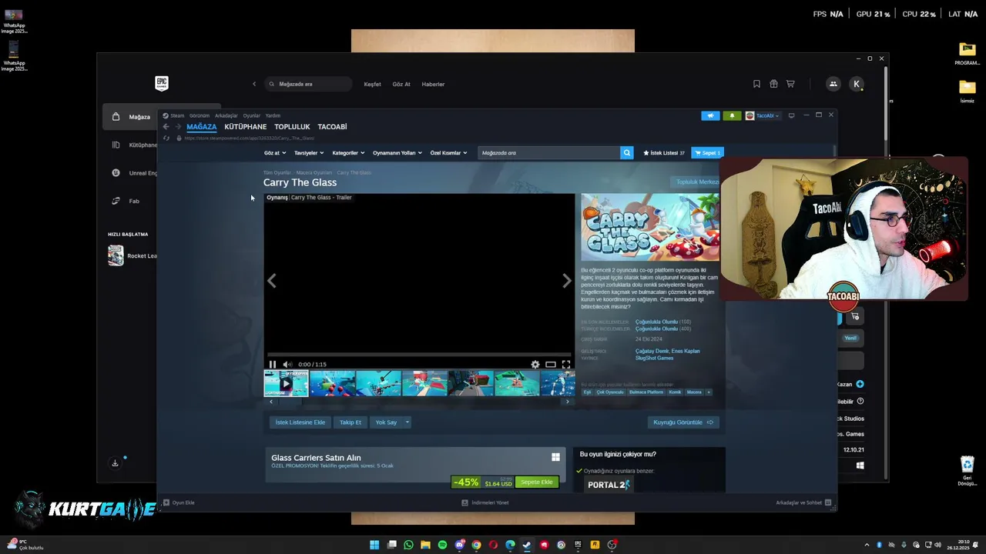Show hidden system tray icons
The width and height of the screenshot is (986, 554).
[867, 545]
